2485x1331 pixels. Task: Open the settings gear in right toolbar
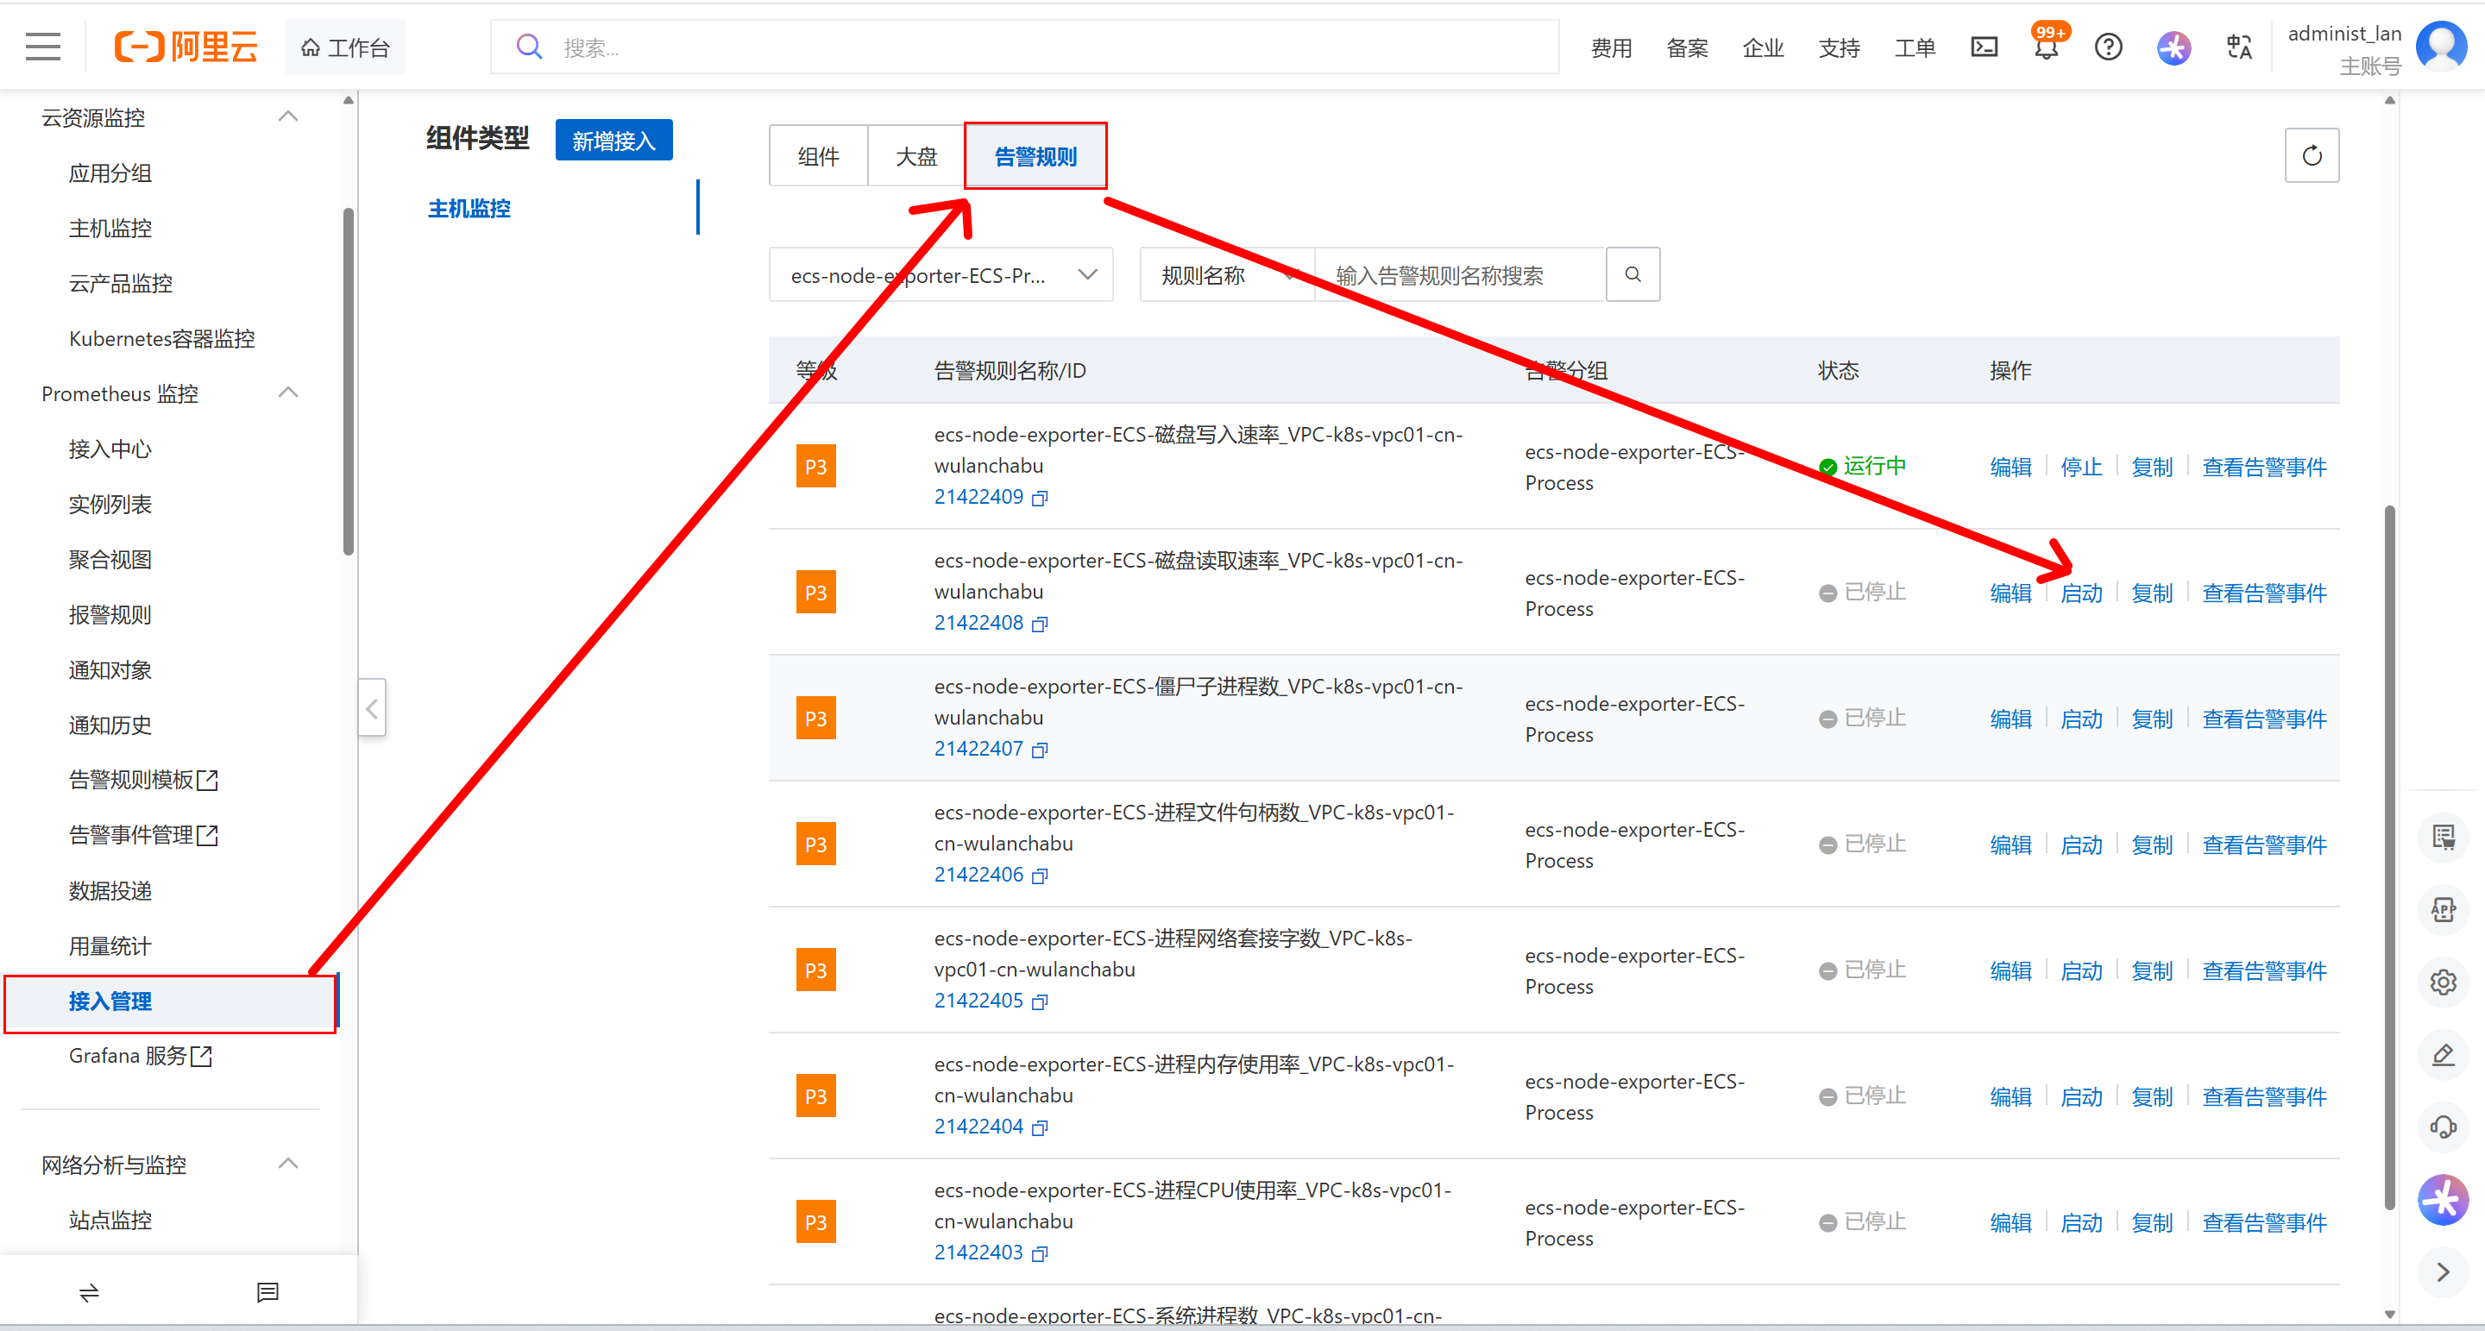(x=2443, y=982)
